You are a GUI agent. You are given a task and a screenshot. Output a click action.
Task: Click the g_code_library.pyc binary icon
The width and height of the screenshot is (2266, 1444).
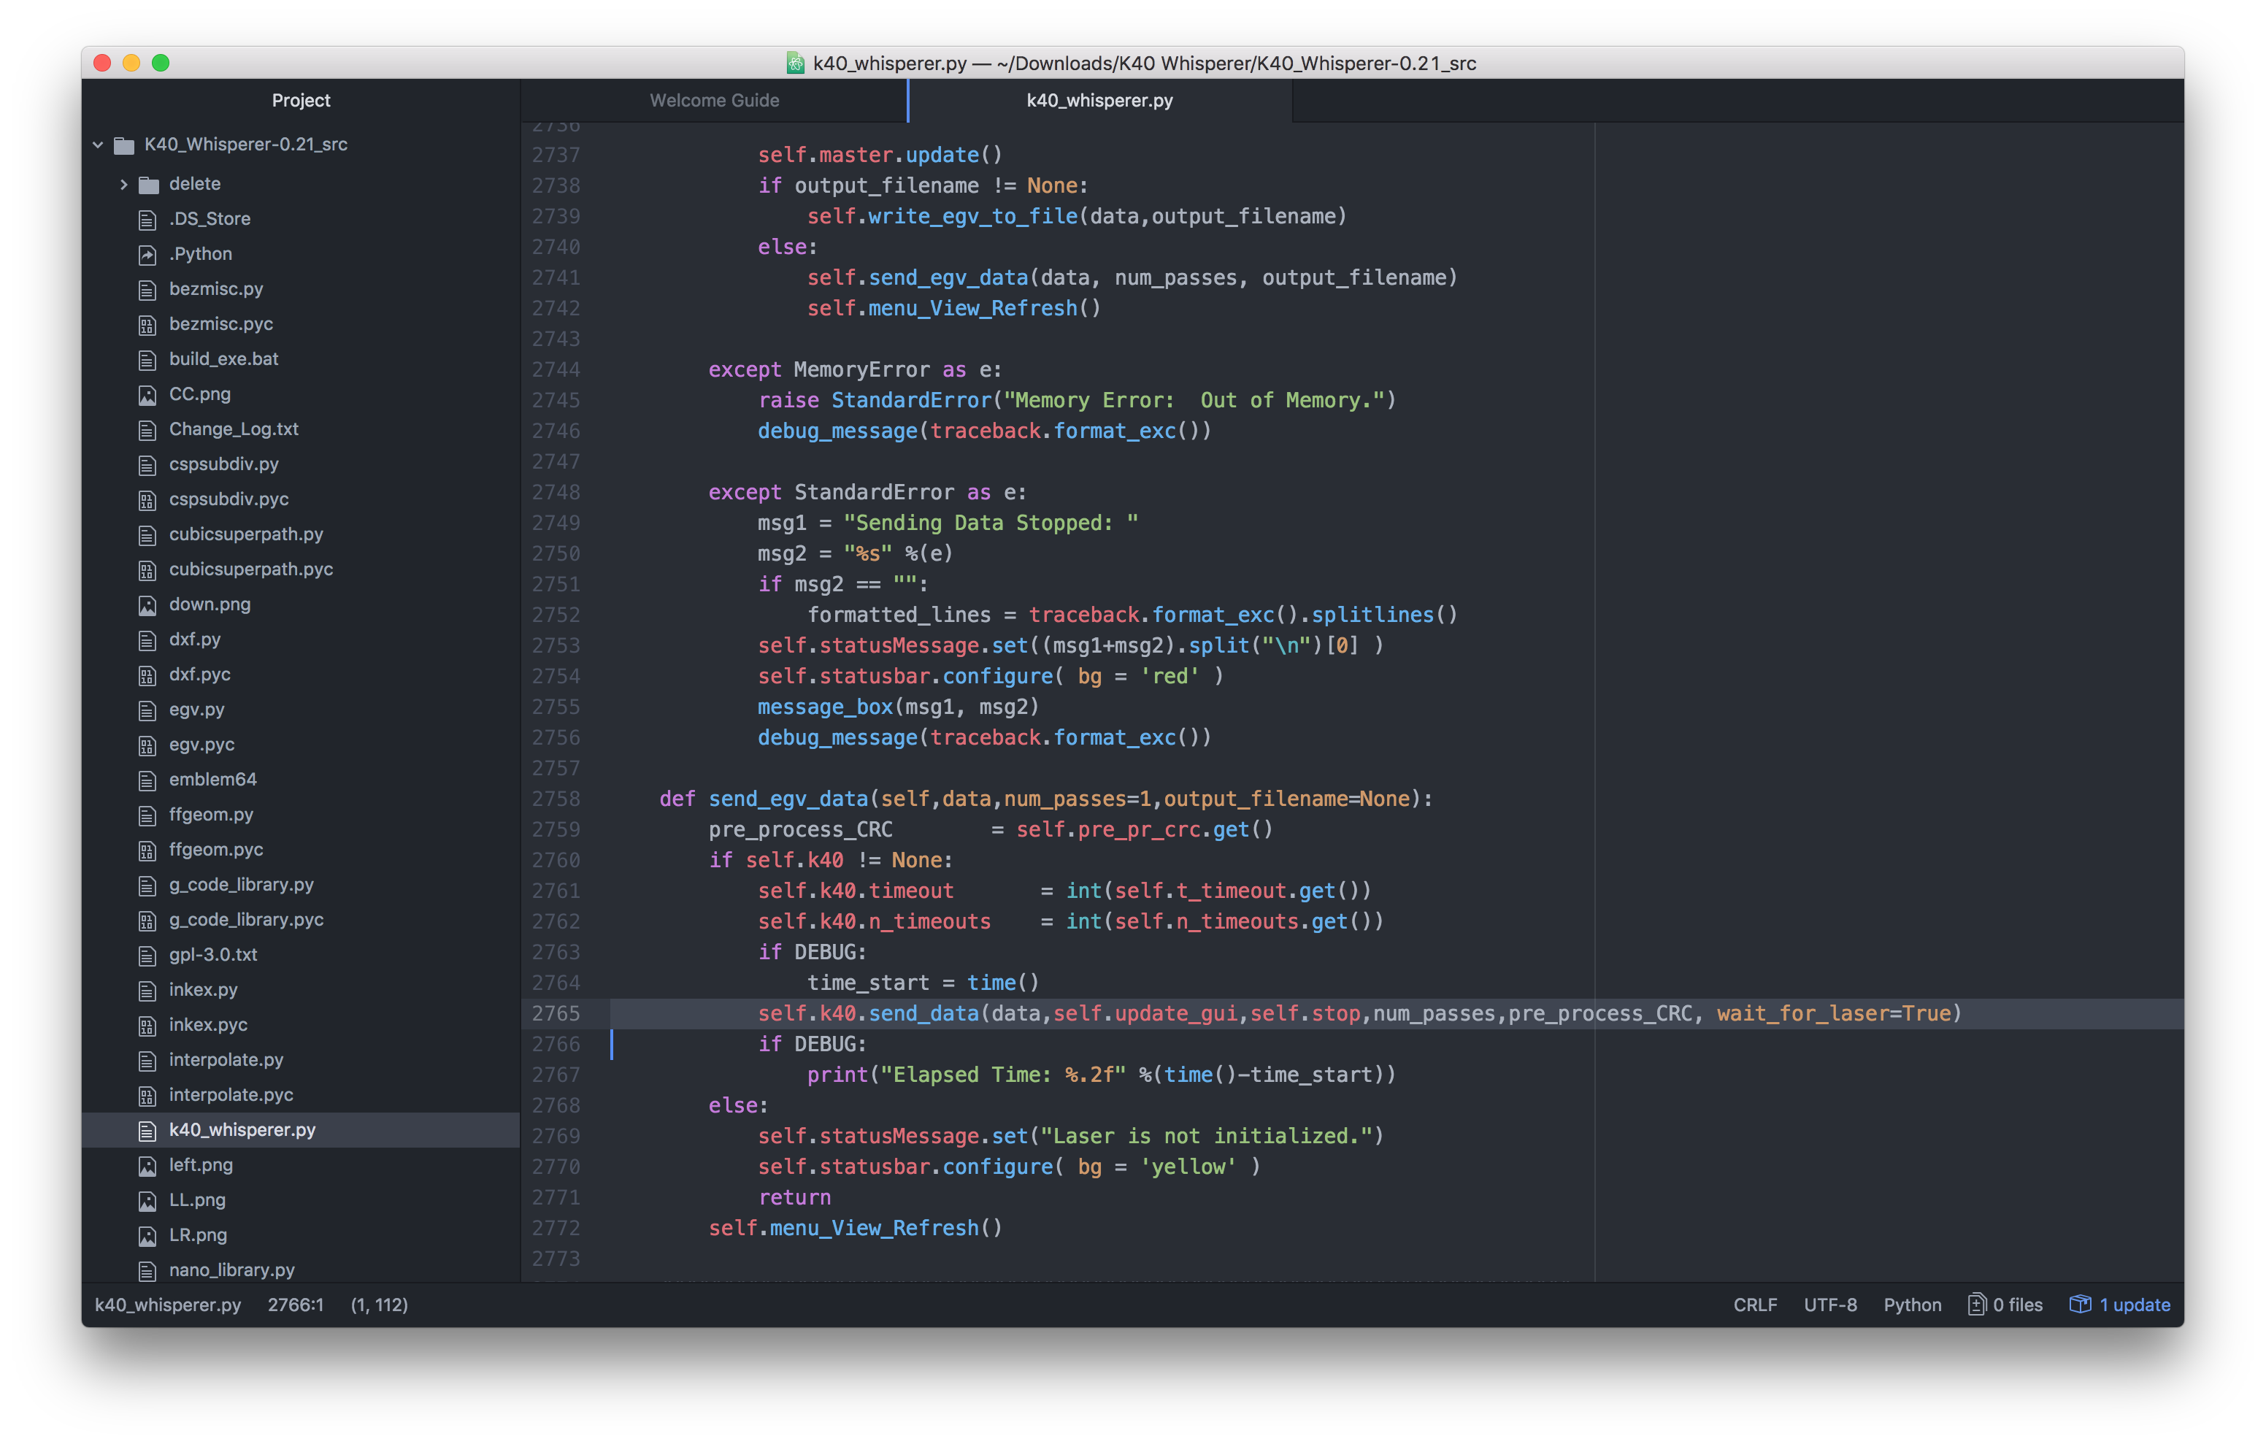coord(147,921)
